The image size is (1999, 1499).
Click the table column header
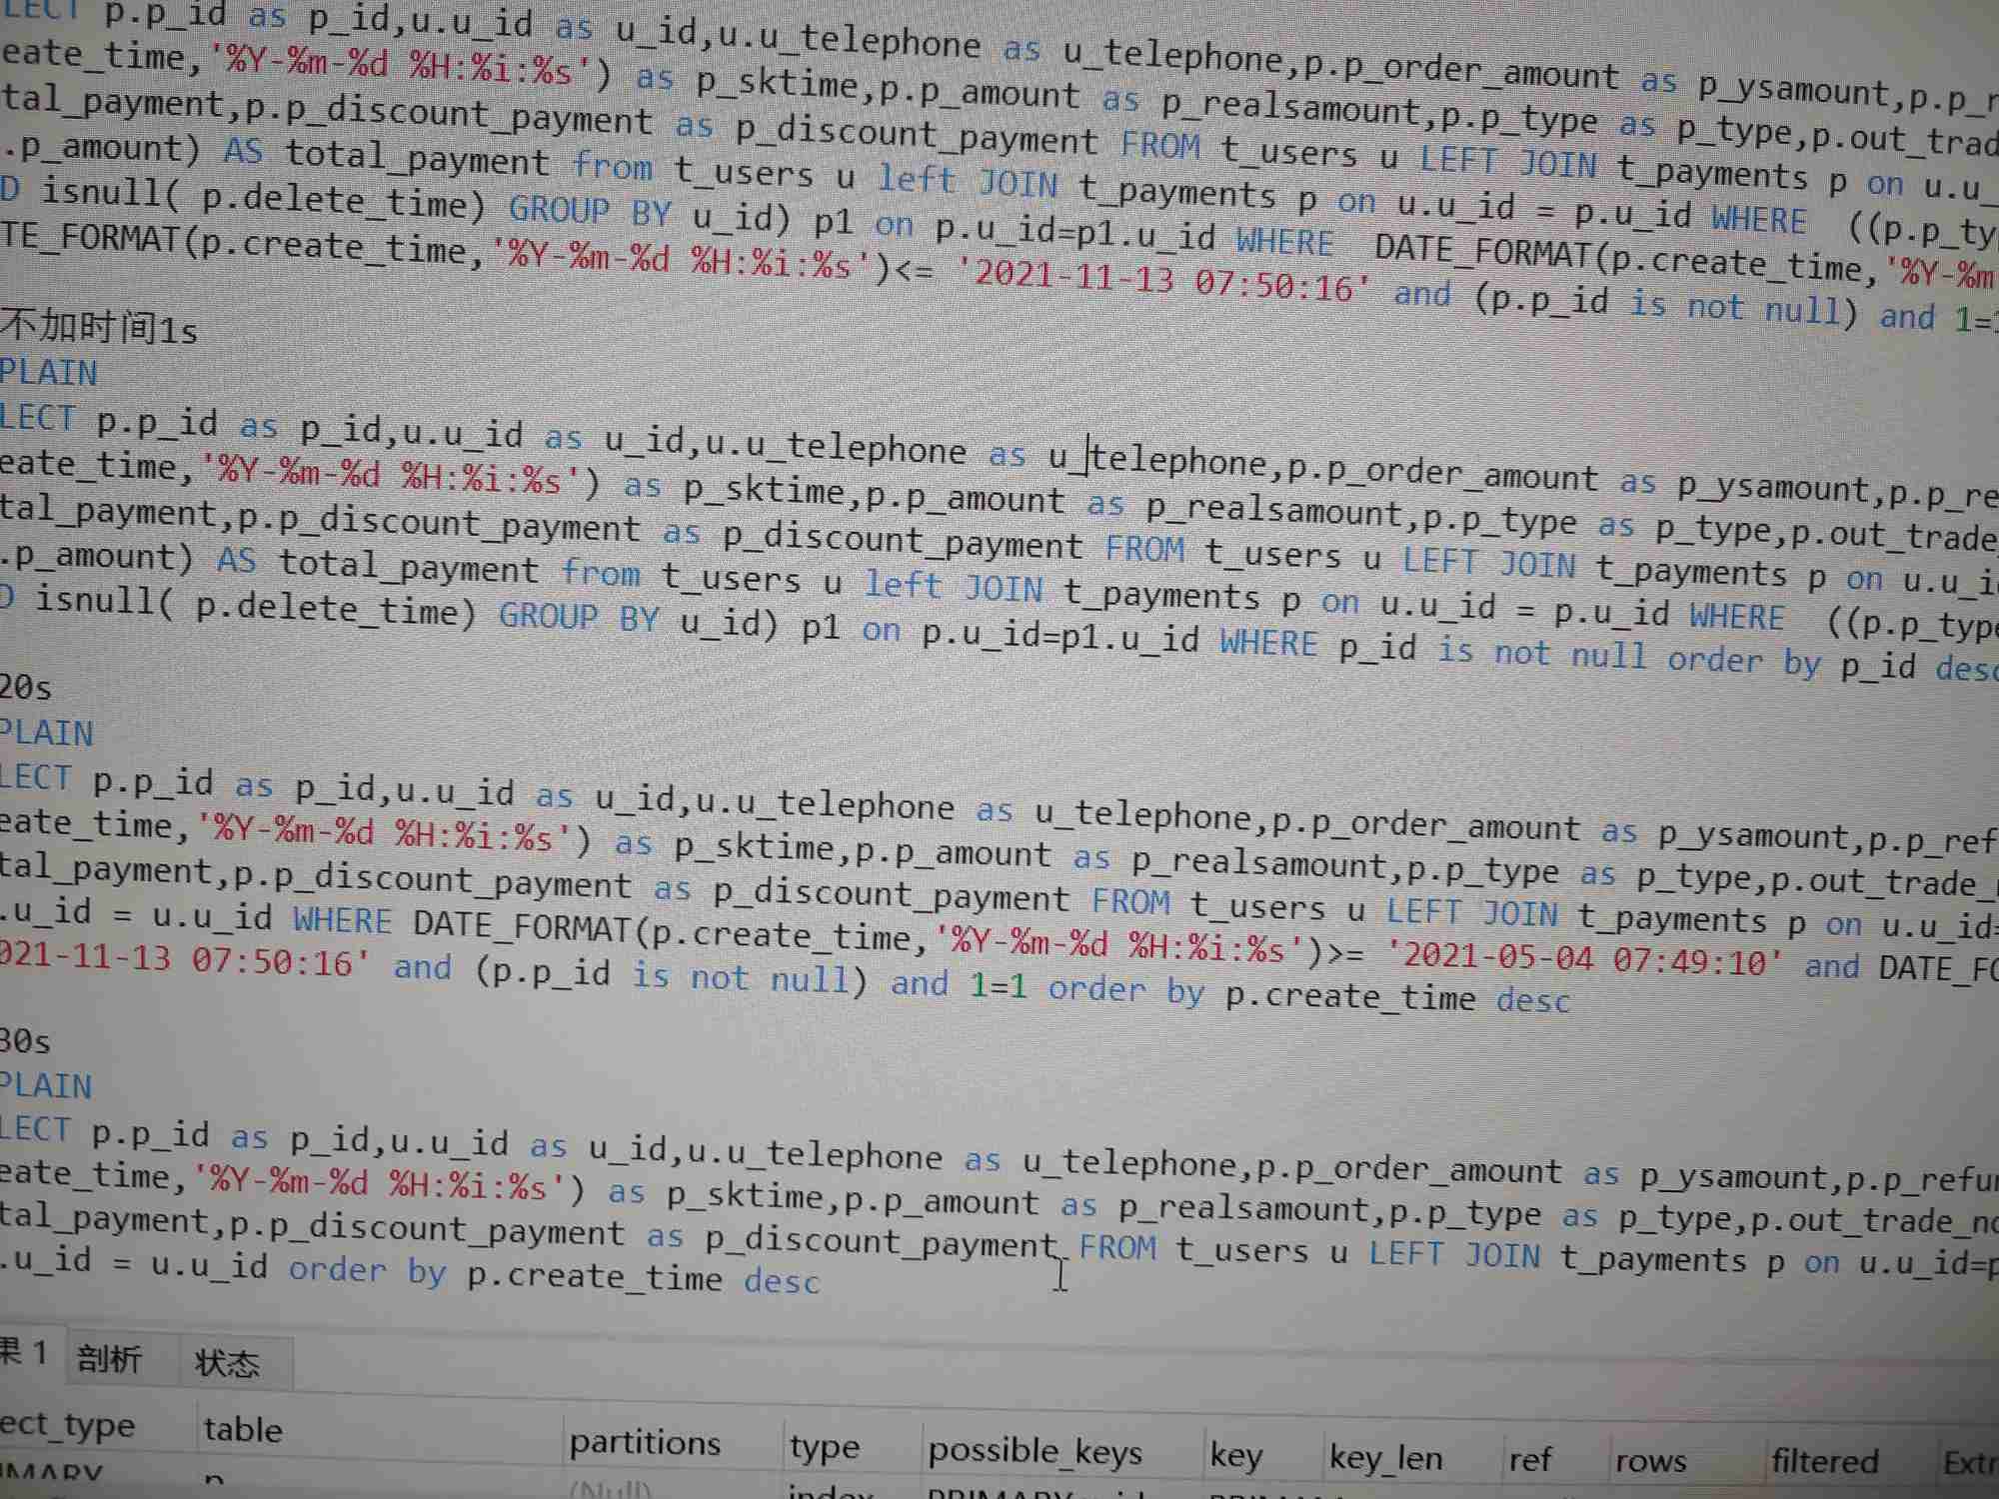243,1430
